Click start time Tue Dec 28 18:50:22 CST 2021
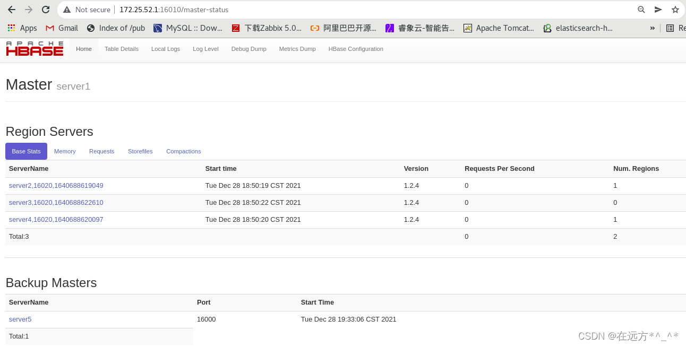Image resolution: width=686 pixels, height=346 pixels. tap(253, 203)
